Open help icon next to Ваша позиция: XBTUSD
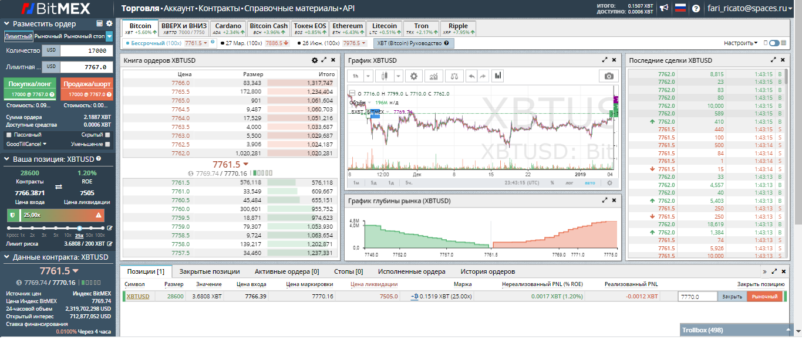 coord(99,158)
